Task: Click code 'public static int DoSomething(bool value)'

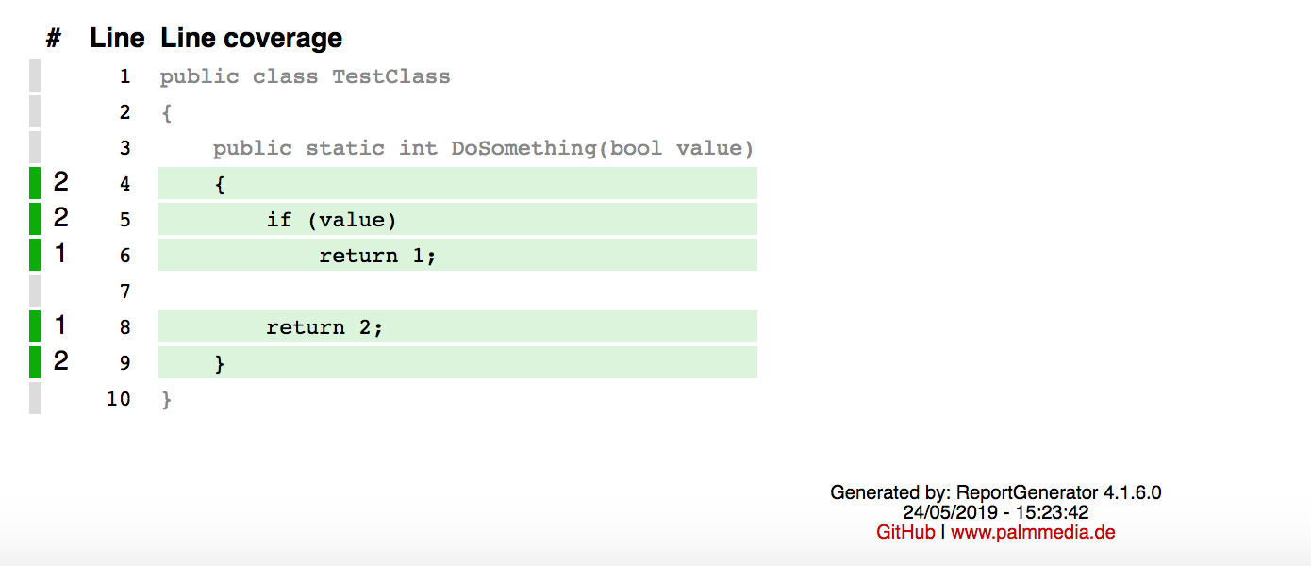Action: click(x=483, y=148)
